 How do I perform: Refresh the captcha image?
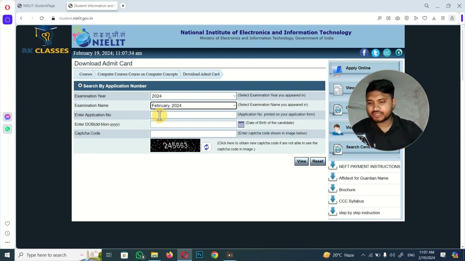click(x=206, y=147)
